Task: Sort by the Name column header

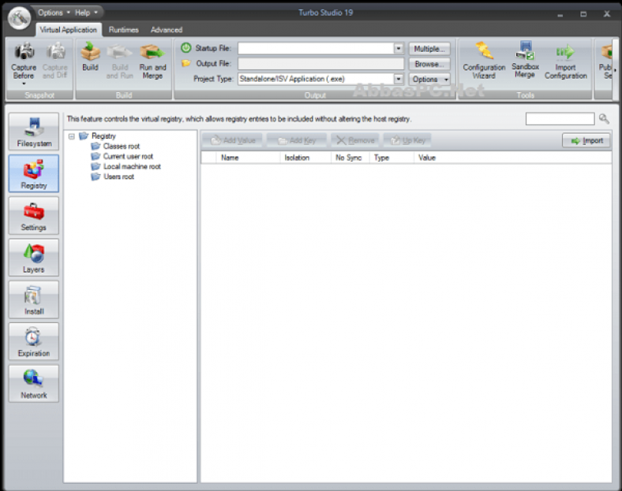Action: (x=248, y=158)
